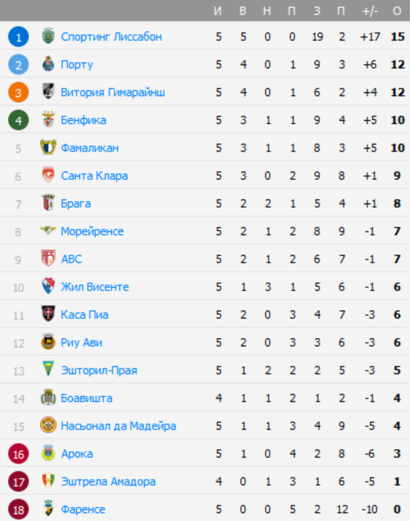The height and width of the screenshot is (521, 410).
Task: Click the Santa Clara club crest
Action: coord(48,176)
